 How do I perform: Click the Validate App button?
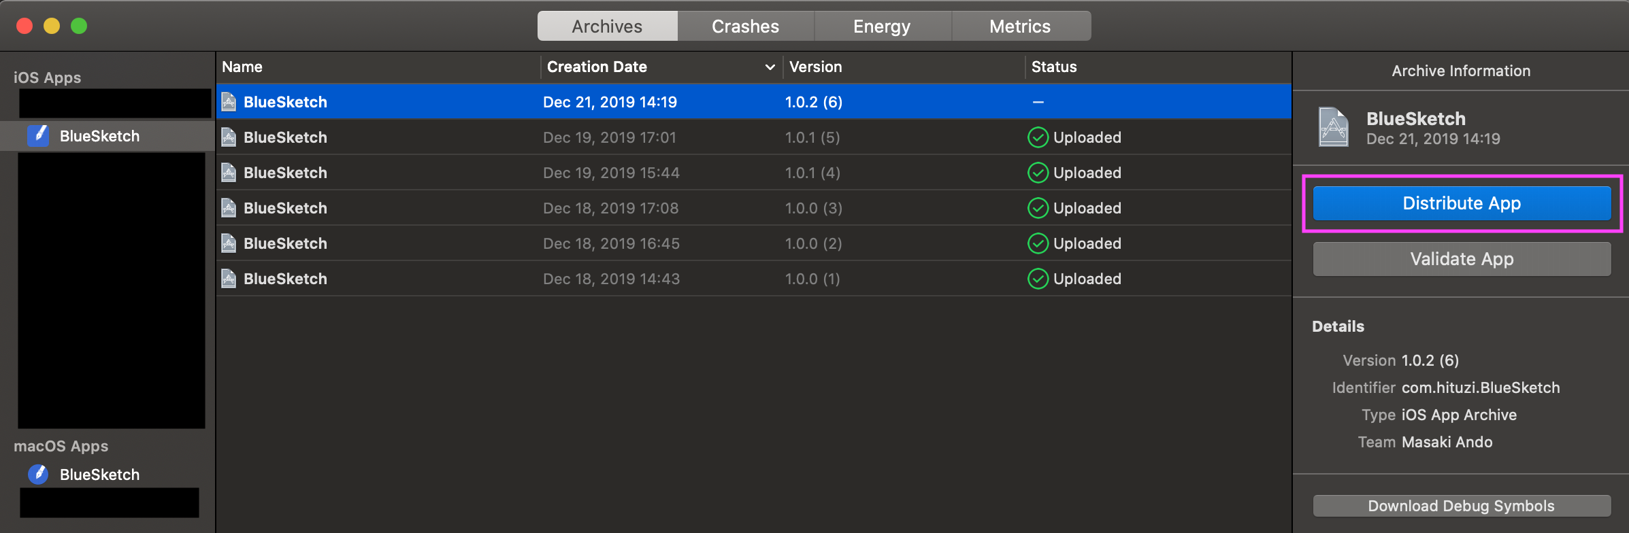(1462, 259)
